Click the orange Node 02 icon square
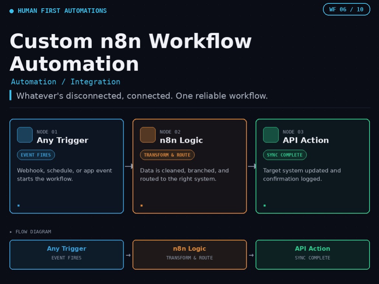Screen dimensions: 379x284 [148, 135]
